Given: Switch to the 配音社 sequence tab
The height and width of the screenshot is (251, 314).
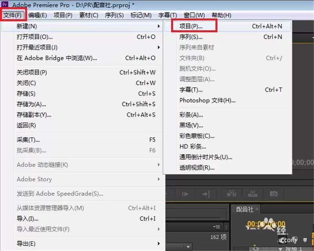Looking at the screenshot, I should click(x=245, y=209).
